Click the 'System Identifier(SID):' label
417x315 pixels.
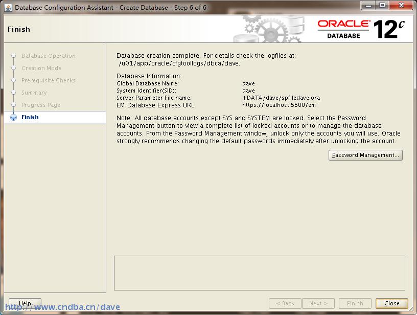click(x=146, y=91)
